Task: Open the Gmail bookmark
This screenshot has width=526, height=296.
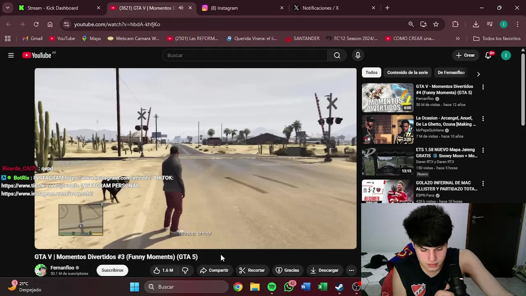Action: pos(32,38)
